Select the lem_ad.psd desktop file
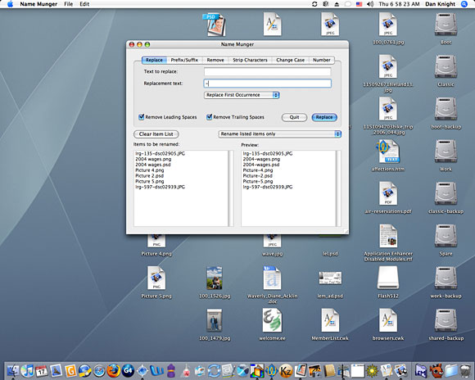 330,278
